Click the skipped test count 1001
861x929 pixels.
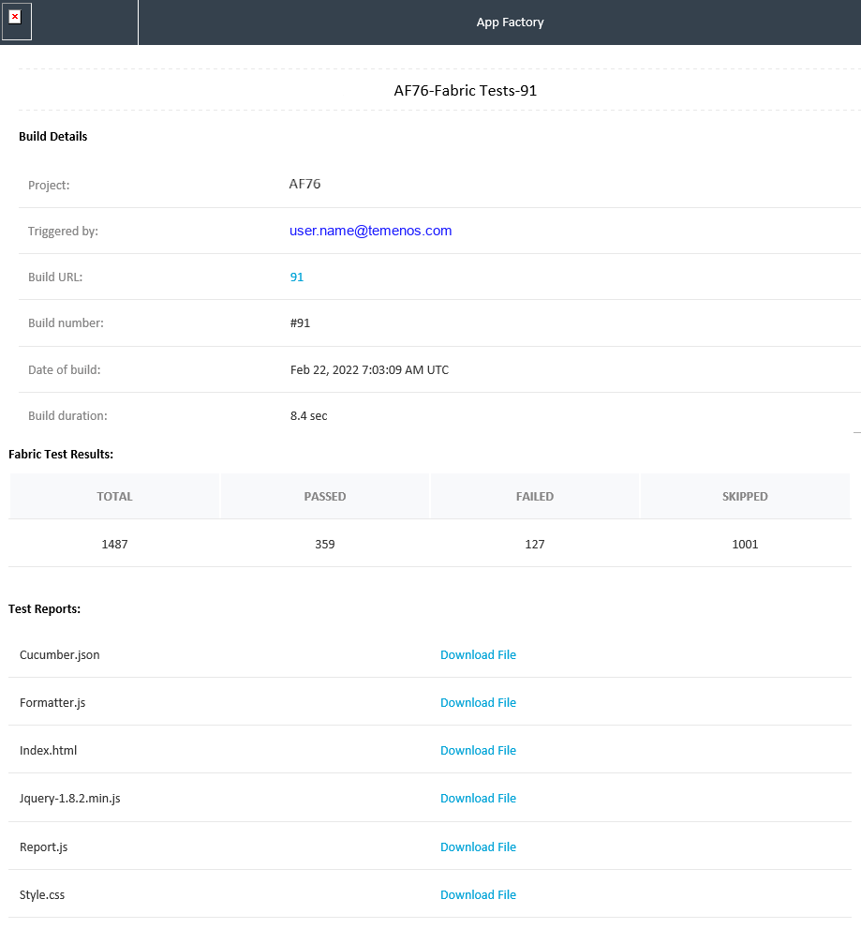pyautogui.click(x=745, y=545)
